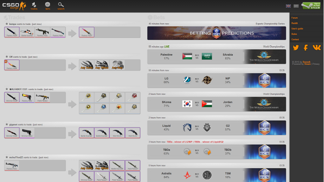The image size is (324, 182).
Task: Open the trades section icon
Action: pos(34,6)
